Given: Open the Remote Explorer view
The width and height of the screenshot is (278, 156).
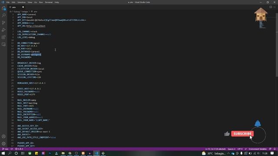Looking at the screenshot, I should [3, 44].
